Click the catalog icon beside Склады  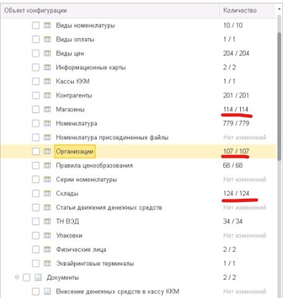(47, 193)
